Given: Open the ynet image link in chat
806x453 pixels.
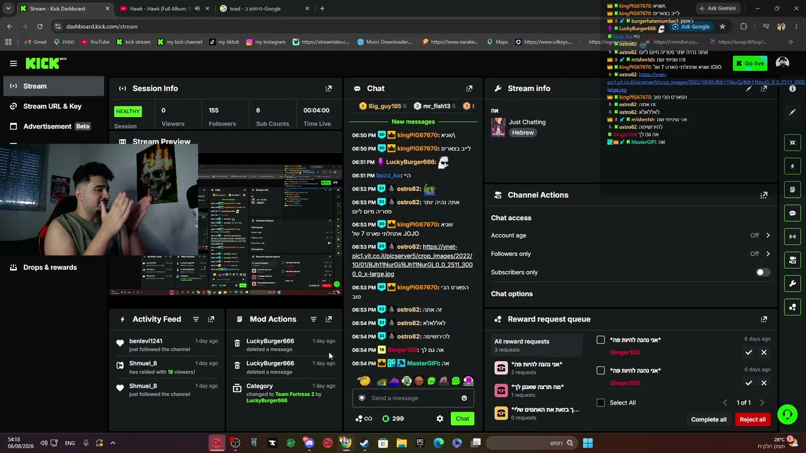Looking at the screenshot, I should pos(412,260).
